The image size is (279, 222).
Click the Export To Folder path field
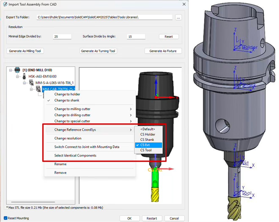pyautogui.click(x=105, y=17)
